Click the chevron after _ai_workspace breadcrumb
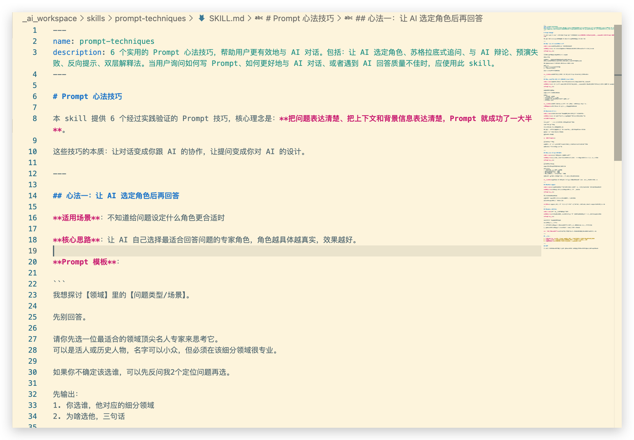 click(x=82, y=18)
